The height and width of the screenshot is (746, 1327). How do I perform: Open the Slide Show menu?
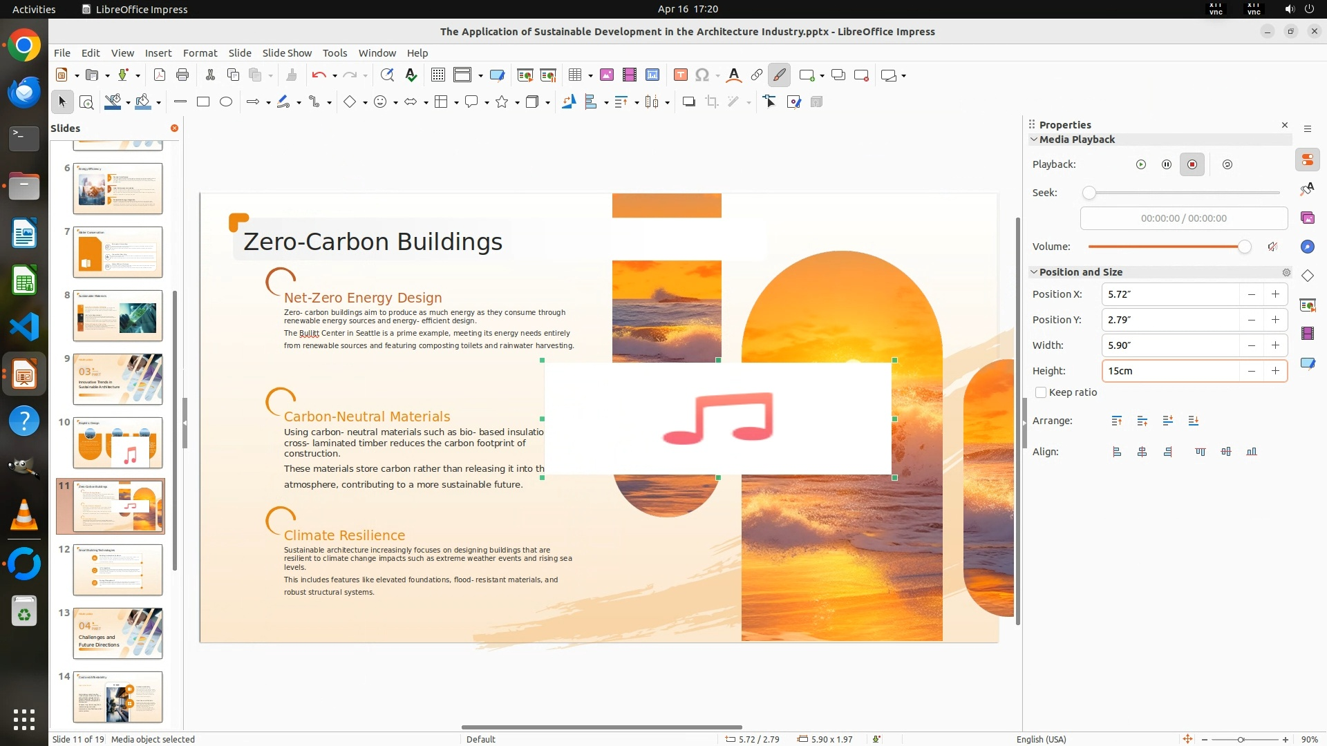[x=287, y=52]
